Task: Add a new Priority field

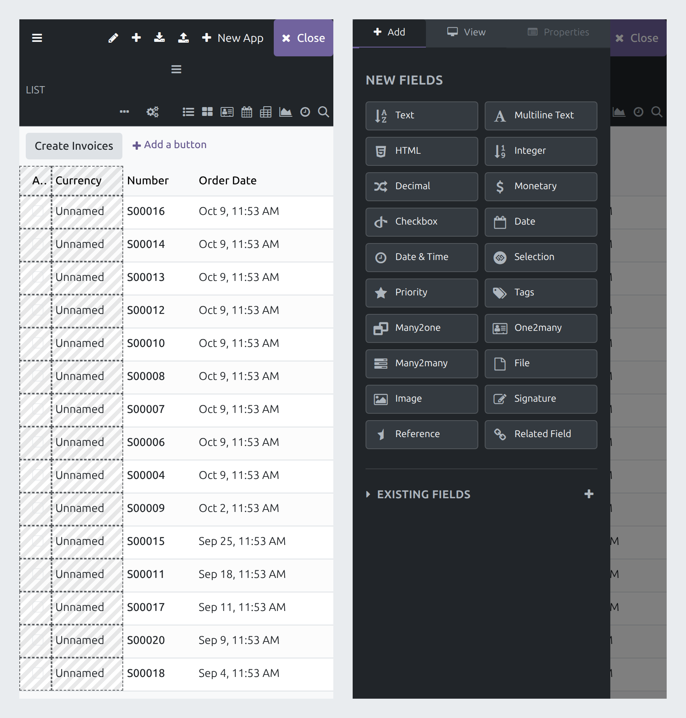Action: (422, 293)
